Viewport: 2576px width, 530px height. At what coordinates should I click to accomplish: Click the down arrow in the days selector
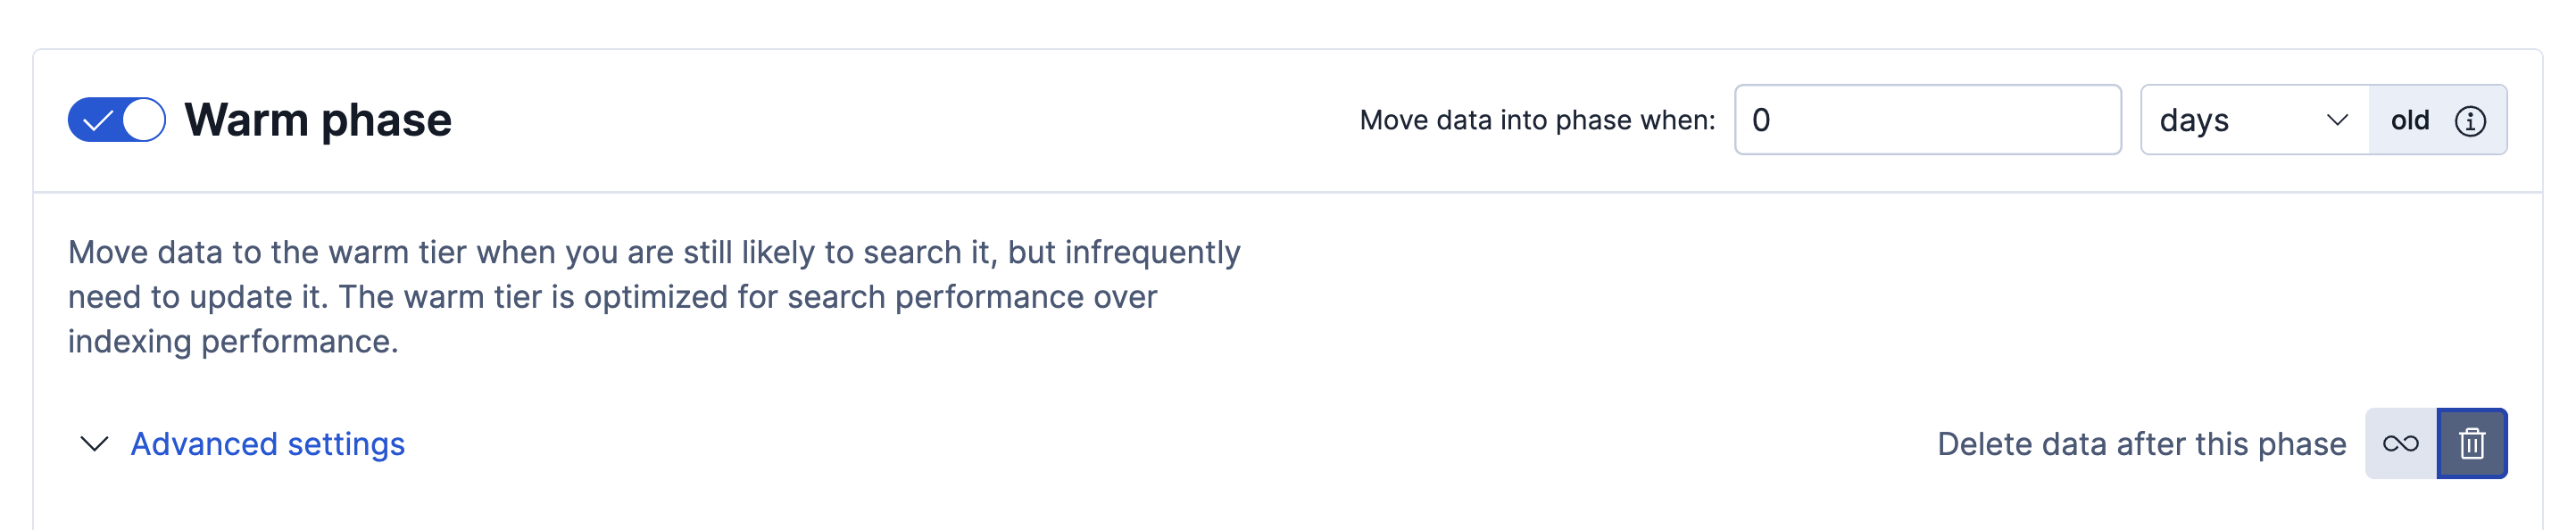tap(2337, 120)
